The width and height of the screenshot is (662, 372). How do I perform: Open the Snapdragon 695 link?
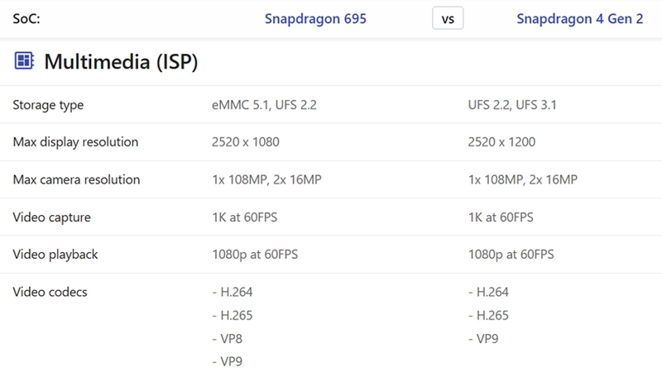click(x=315, y=18)
